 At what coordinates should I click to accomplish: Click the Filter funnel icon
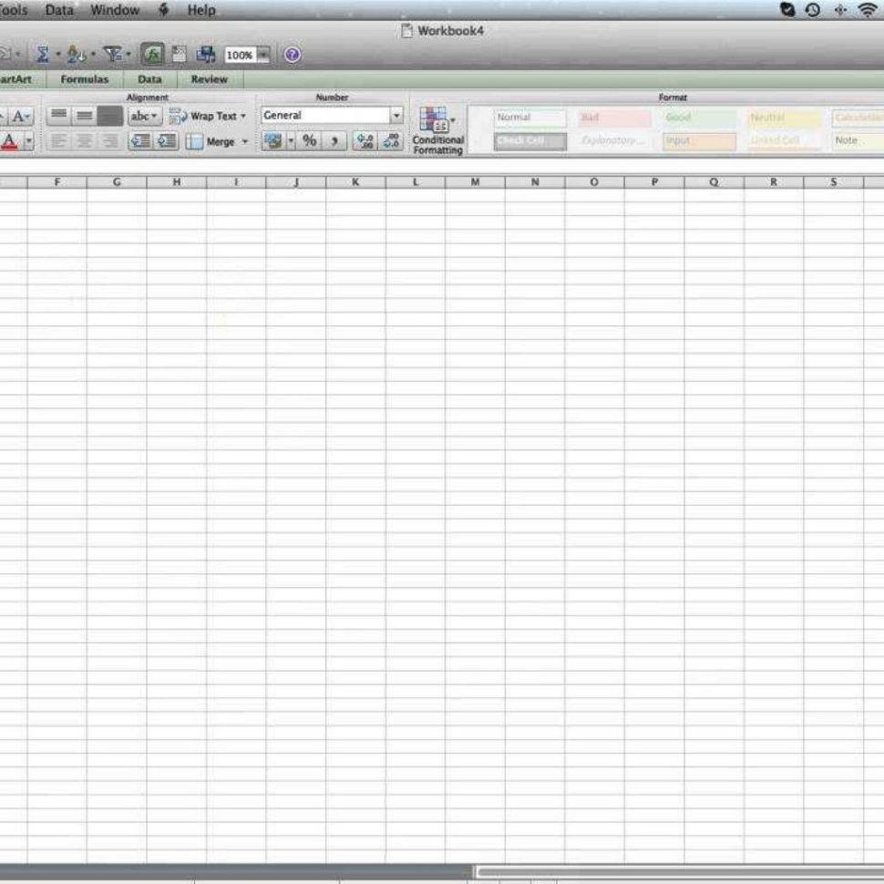113,54
